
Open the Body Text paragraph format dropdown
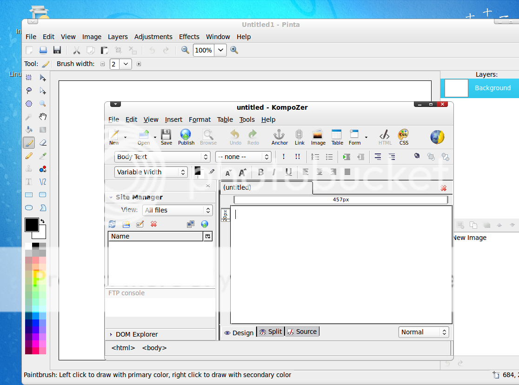[162, 157]
